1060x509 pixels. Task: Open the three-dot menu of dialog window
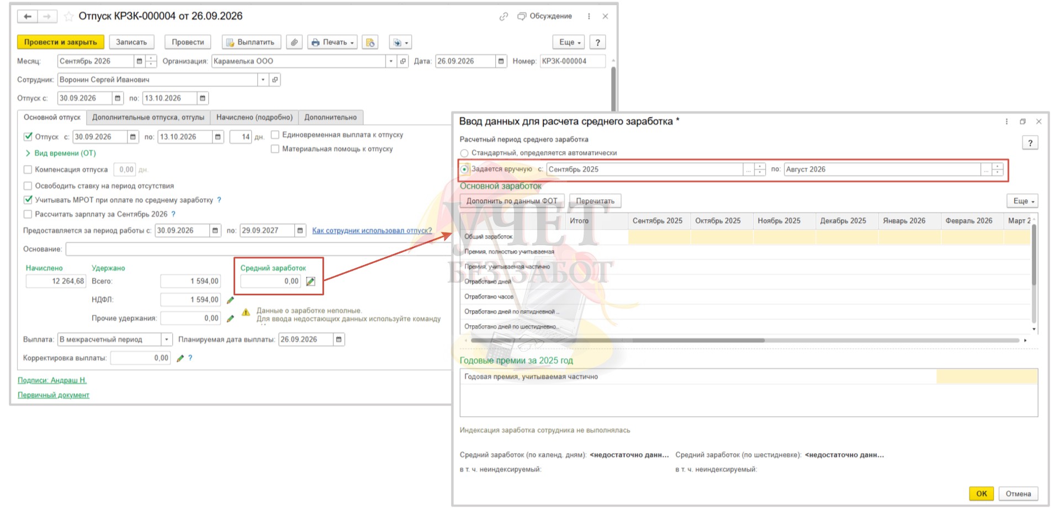tap(1006, 121)
